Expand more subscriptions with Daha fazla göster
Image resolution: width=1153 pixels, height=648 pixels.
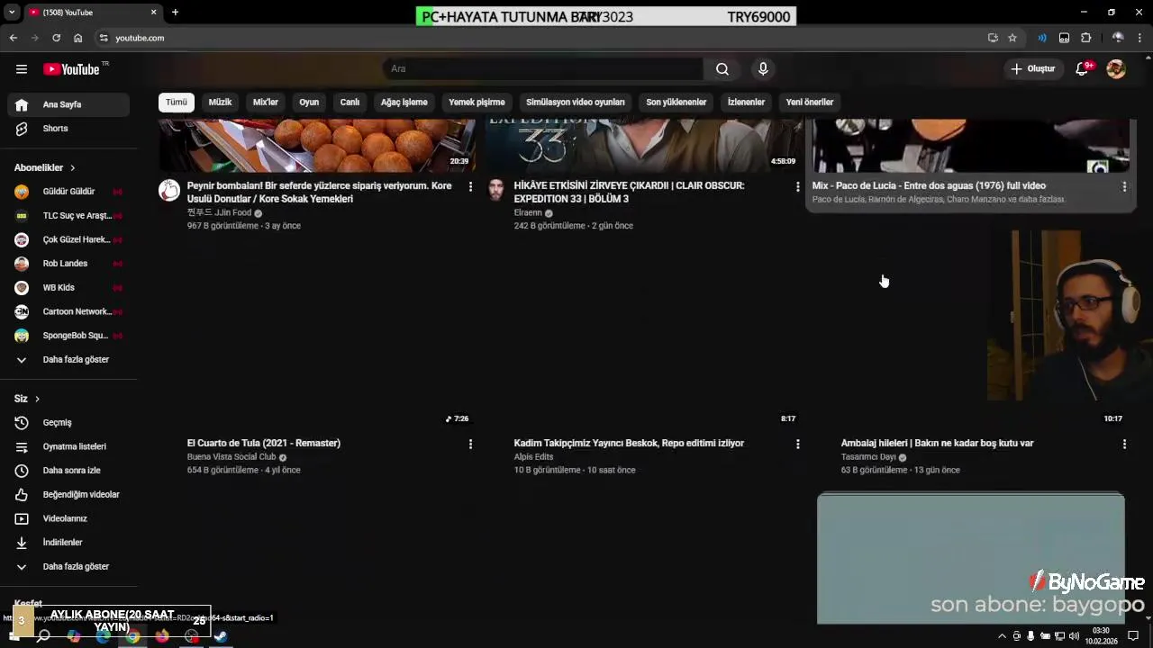[68, 360]
